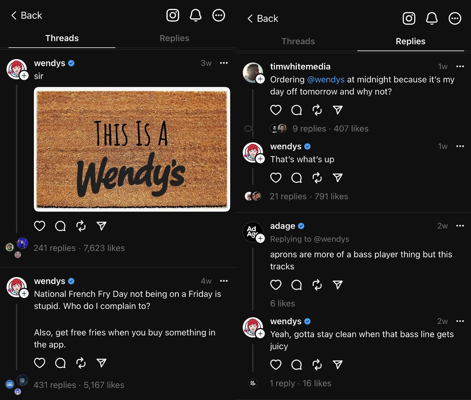Follow timwhitemedia using the avatar plus badge
Viewport: 471px width, 400px height.
[260, 79]
